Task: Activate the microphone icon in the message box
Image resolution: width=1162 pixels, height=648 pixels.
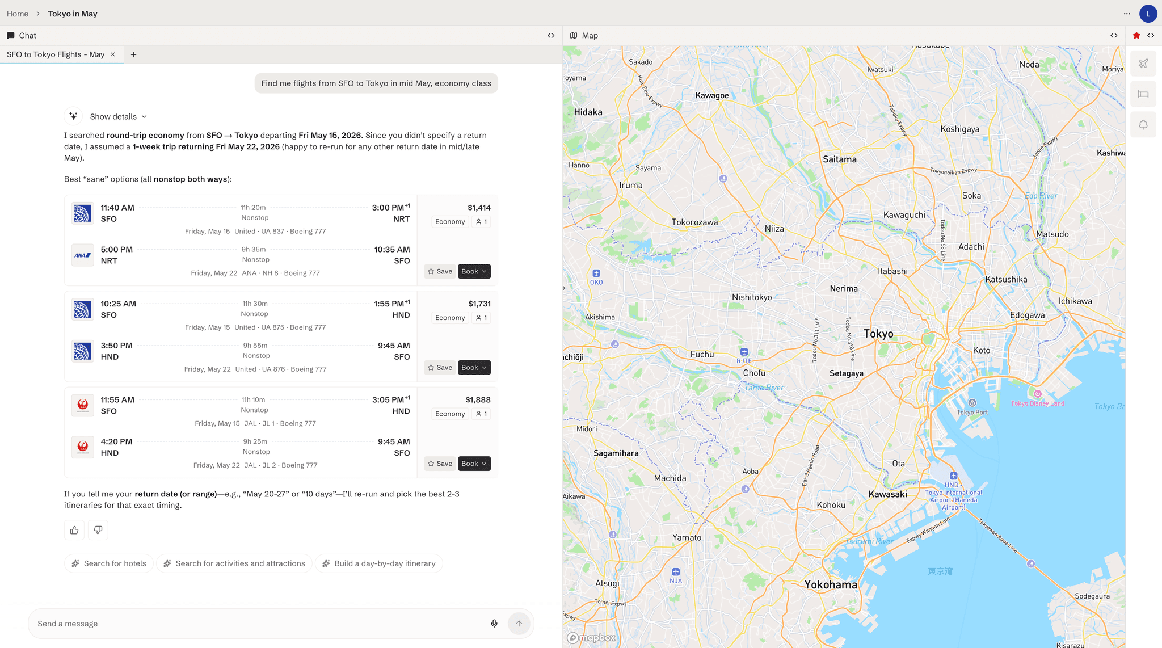Action: (x=494, y=623)
